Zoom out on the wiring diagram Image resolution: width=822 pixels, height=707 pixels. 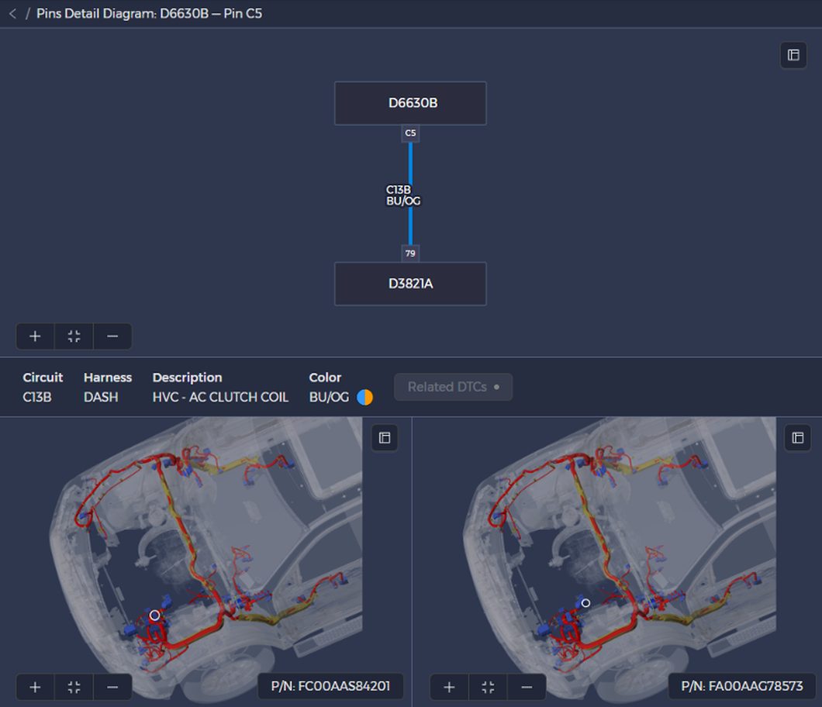(112, 336)
